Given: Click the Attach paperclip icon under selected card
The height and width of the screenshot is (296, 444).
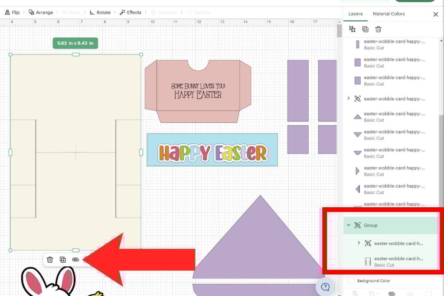Looking at the screenshot, I should click(x=76, y=260).
